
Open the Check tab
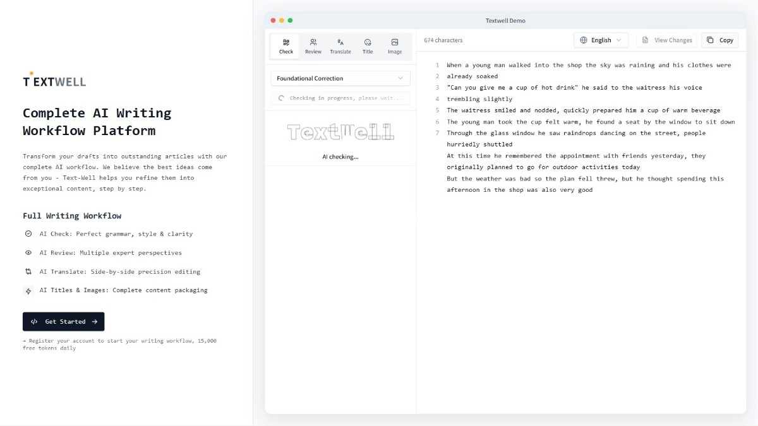286,46
